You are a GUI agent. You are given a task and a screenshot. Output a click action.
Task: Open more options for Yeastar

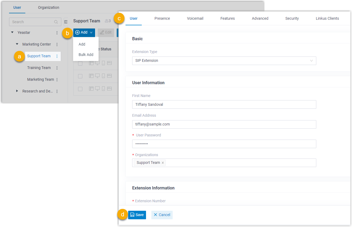[57, 33]
